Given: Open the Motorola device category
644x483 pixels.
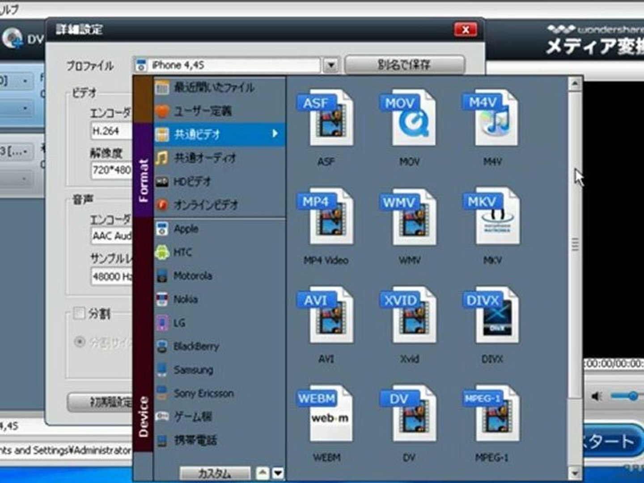Looking at the screenshot, I should [x=219, y=276].
